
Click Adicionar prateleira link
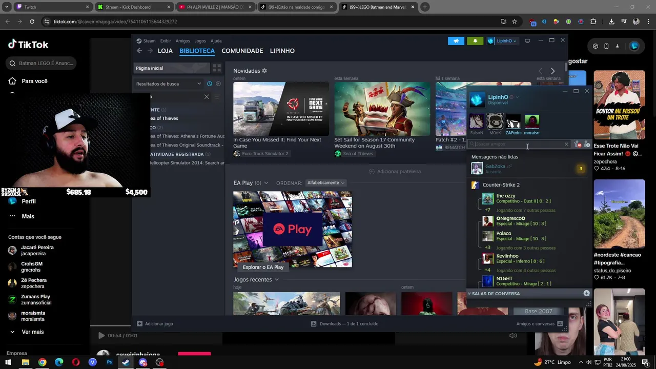click(x=395, y=172)
